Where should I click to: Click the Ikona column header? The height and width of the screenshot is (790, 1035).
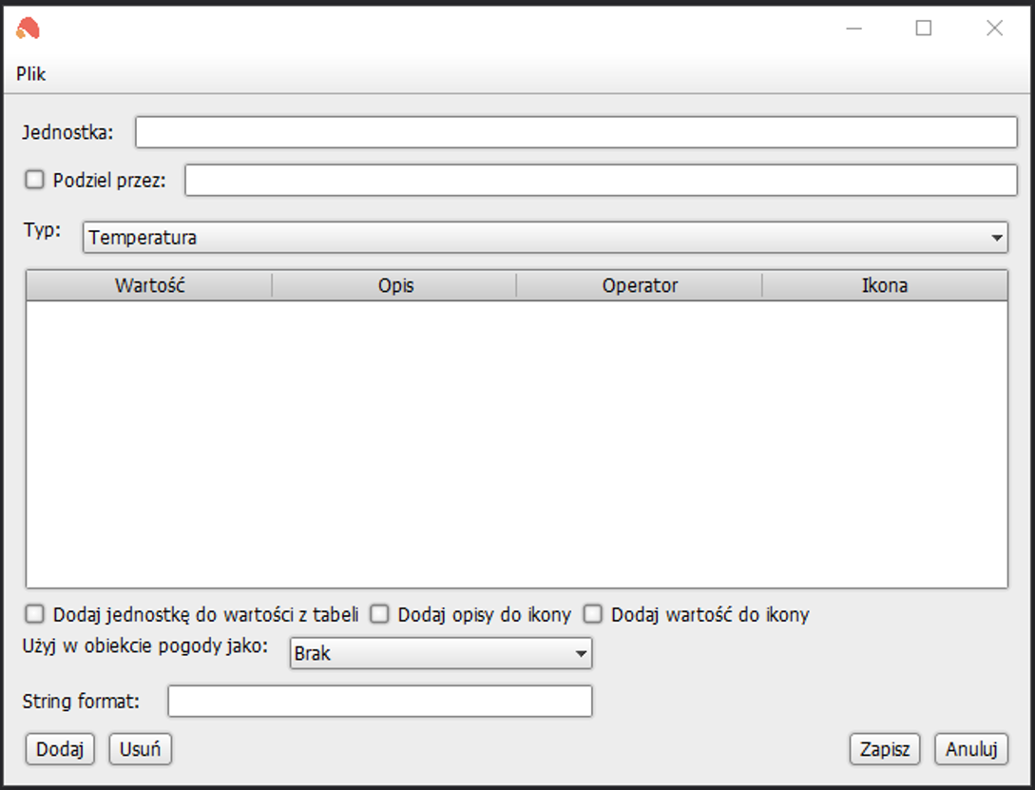[885, 286]
